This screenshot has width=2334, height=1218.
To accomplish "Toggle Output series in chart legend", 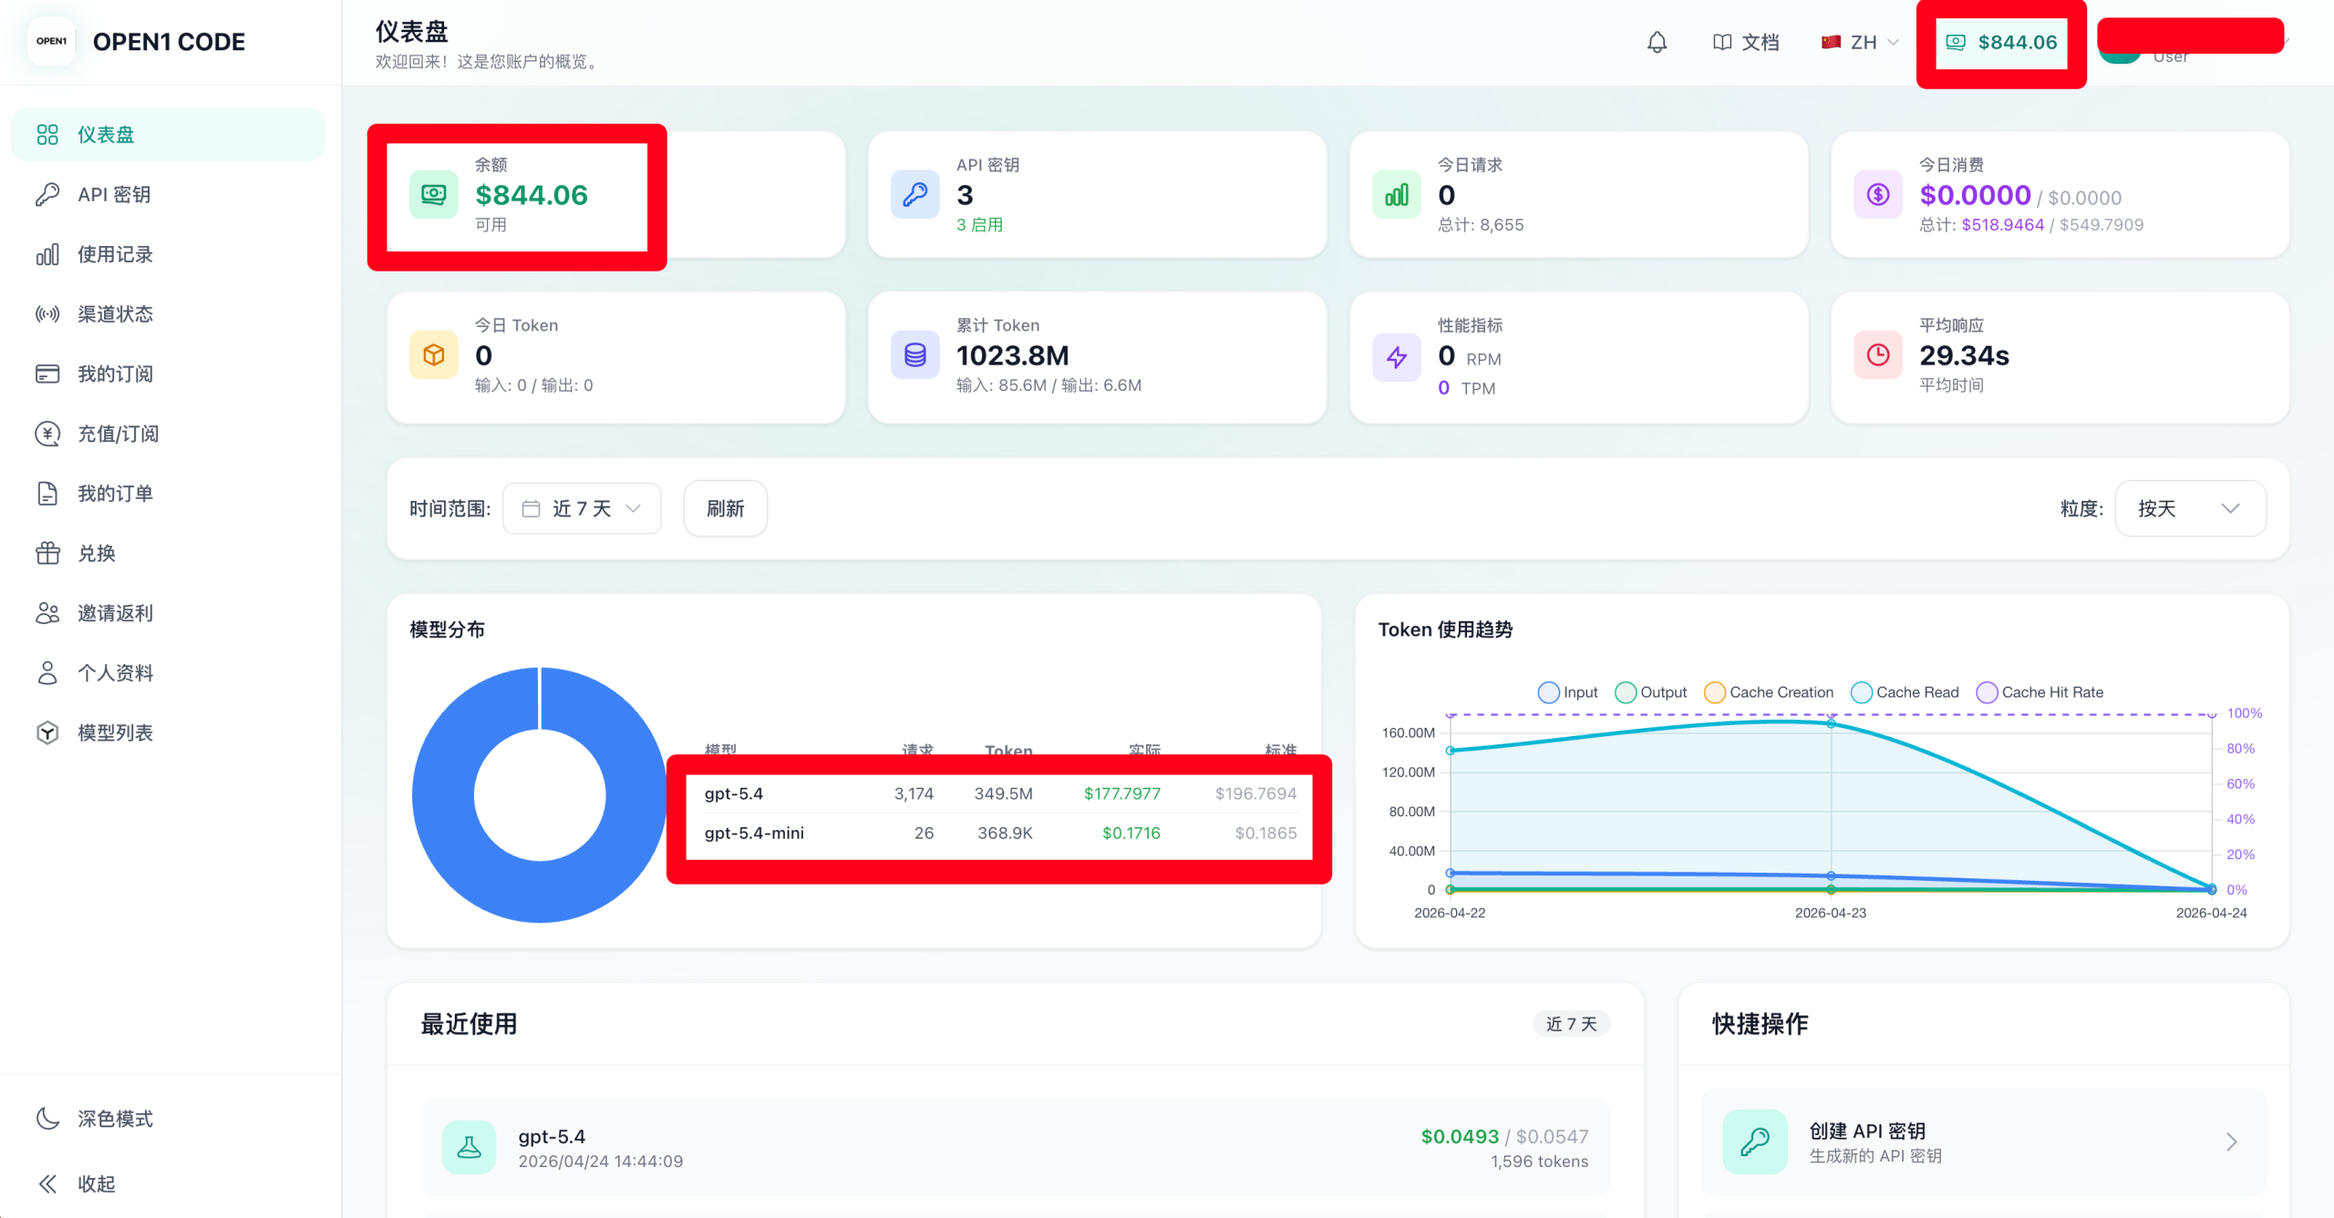I will coord(1650,692).
